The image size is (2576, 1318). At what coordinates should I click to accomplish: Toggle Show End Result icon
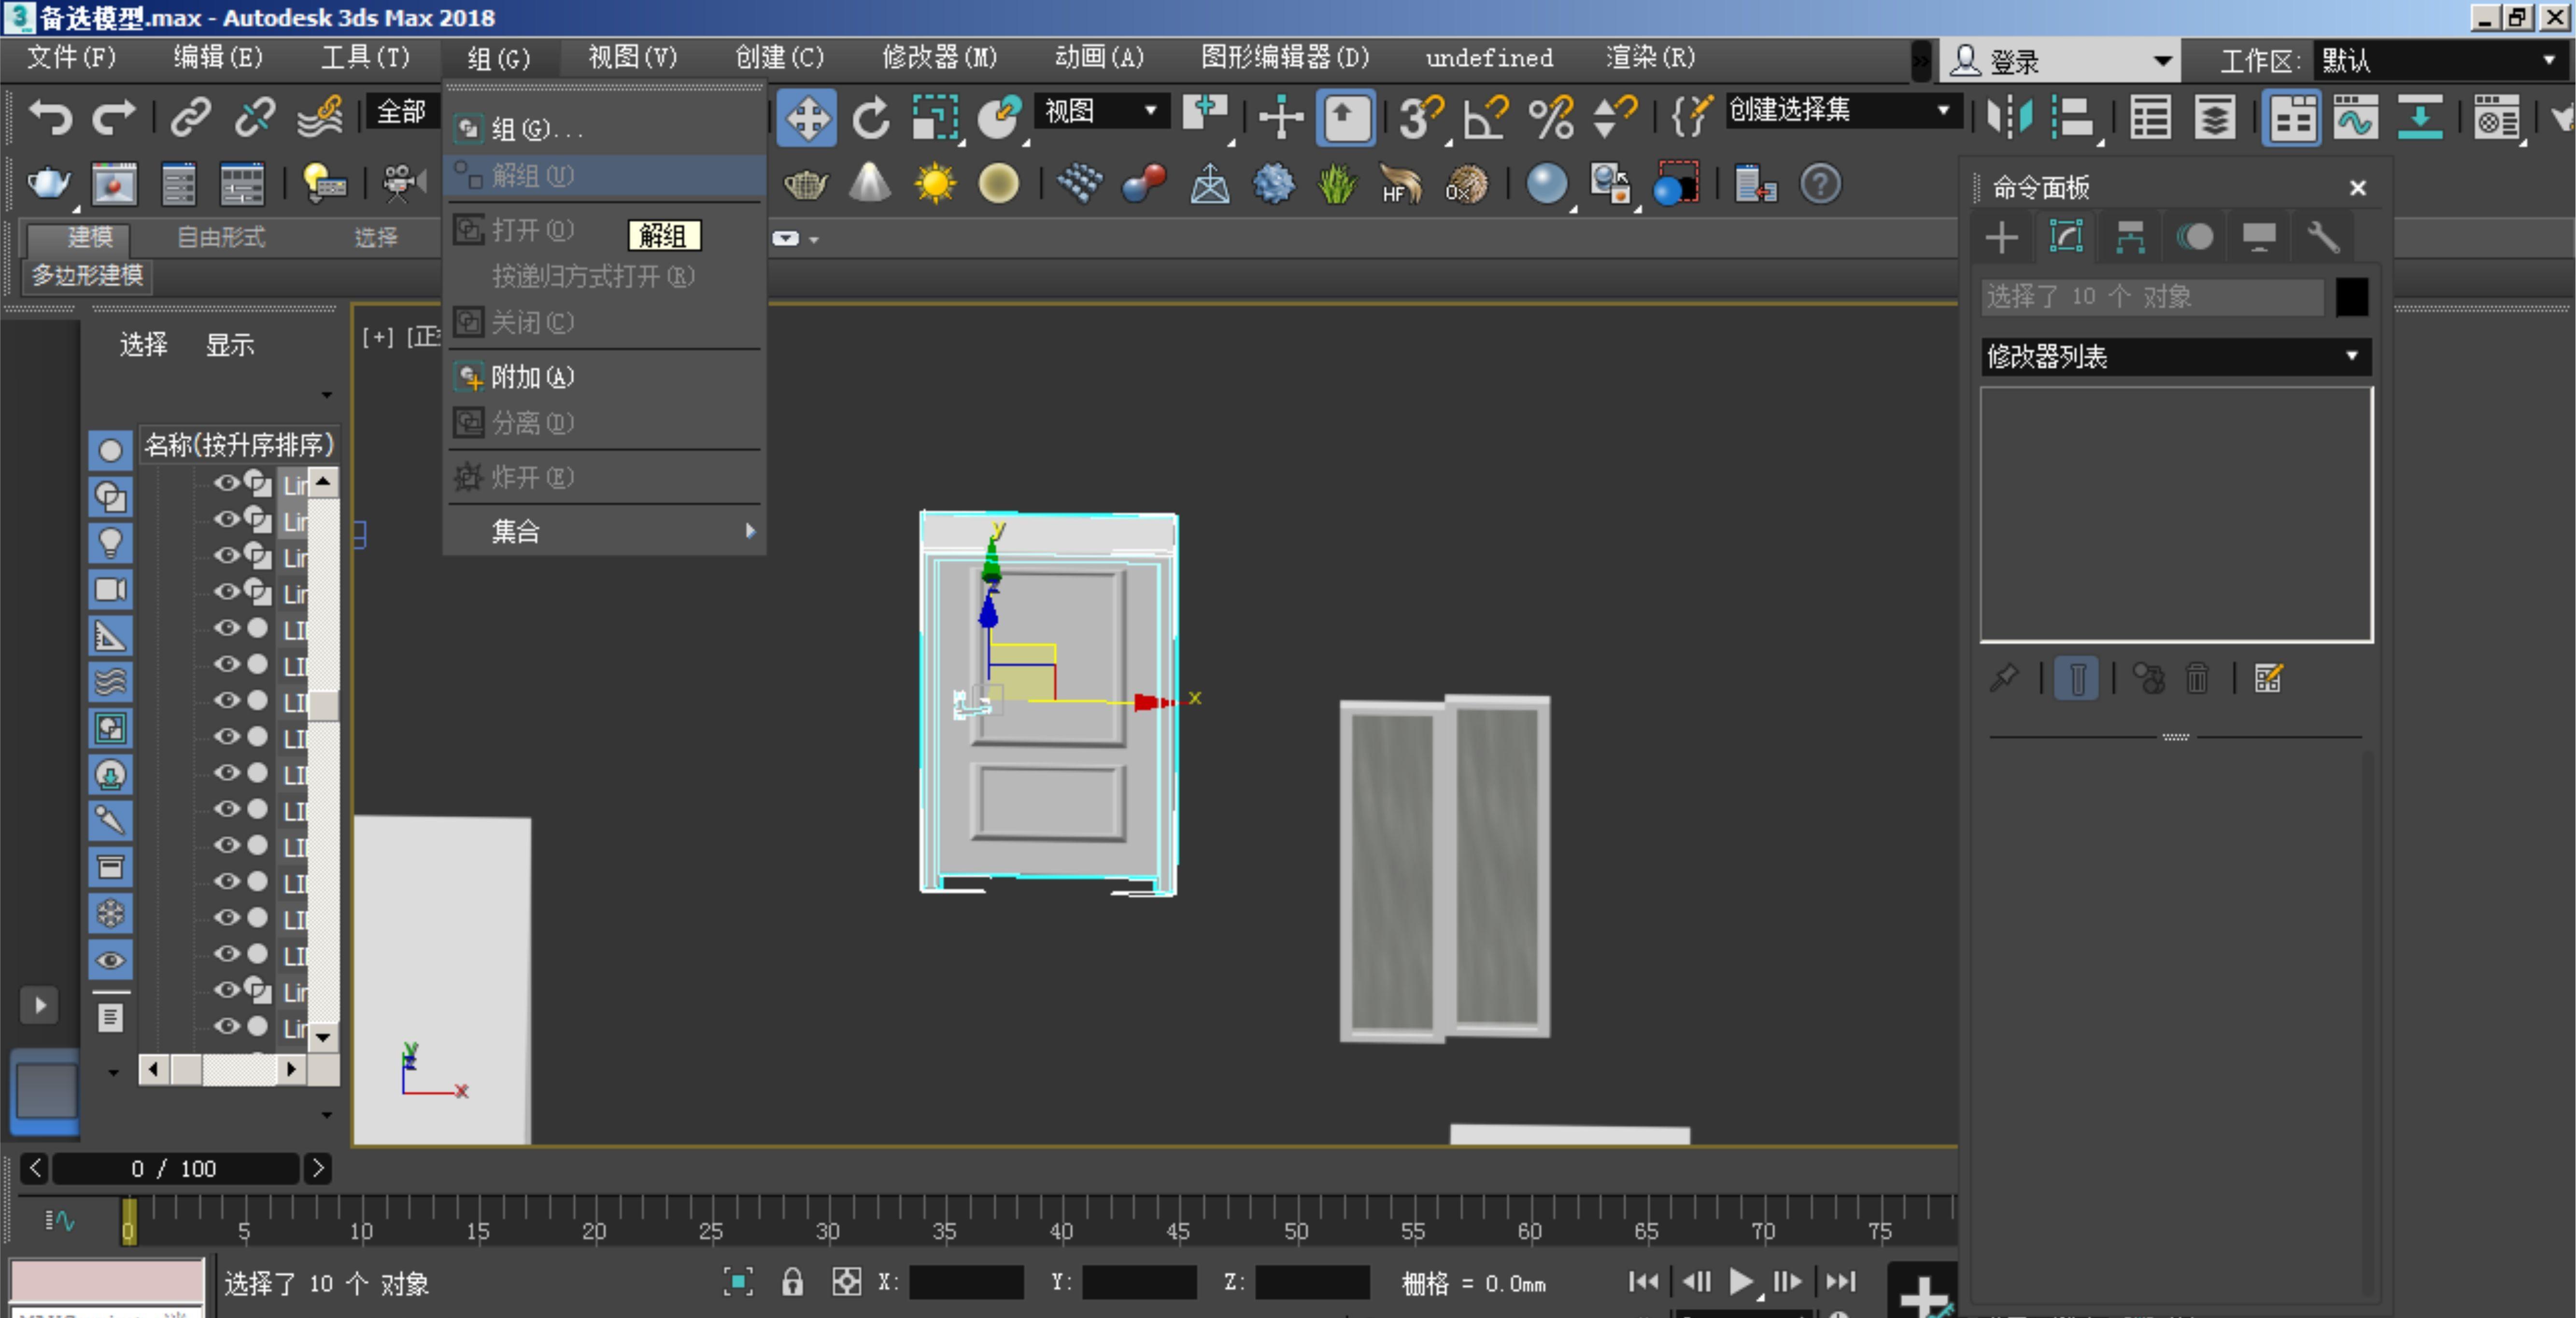point(2077,678)
